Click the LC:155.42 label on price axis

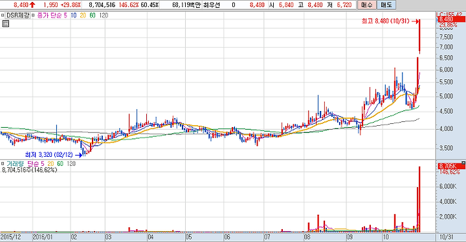(x=449, y=14)
